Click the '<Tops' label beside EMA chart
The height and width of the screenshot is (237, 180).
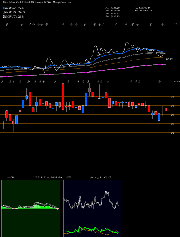tap(177, 24)
